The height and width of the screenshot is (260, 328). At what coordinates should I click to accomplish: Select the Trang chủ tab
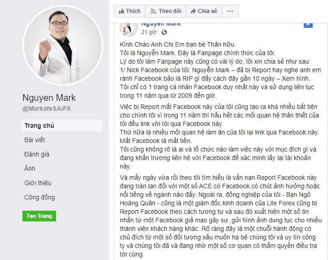pos(62,126)
